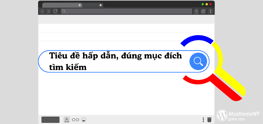The width and height of the screenshot is (263, 124).
Task: Open bottom bar vertical dots options
Action: tap(203, 120)
